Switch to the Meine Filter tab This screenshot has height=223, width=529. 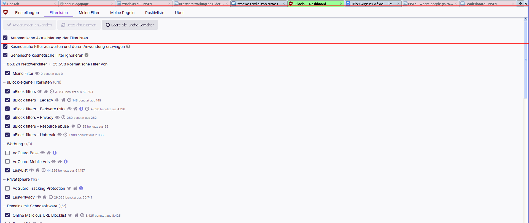pyautogui.click(x=89, y=13)
